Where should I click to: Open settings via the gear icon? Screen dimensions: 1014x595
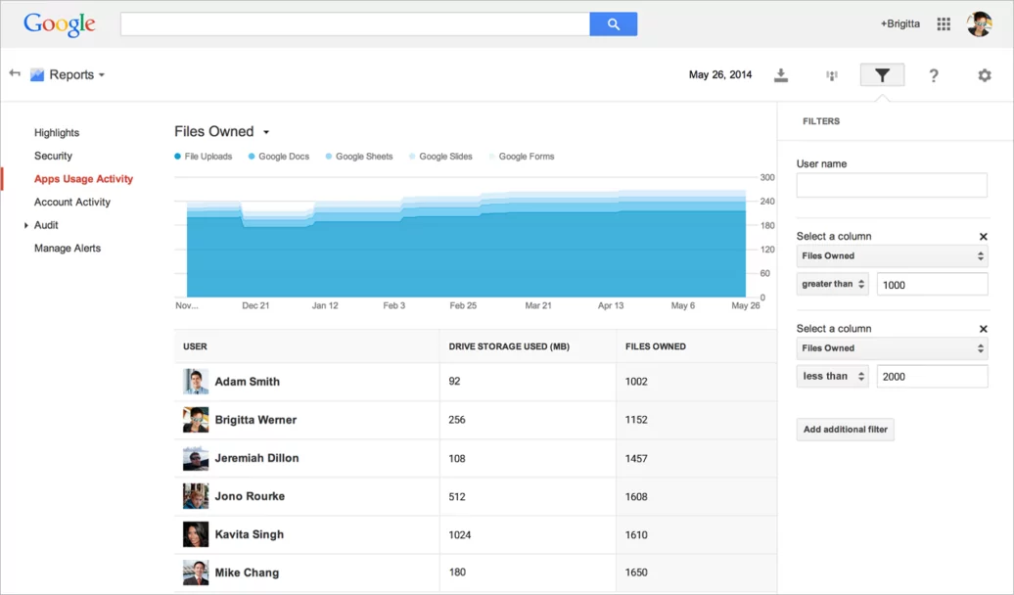coord(984,74)
